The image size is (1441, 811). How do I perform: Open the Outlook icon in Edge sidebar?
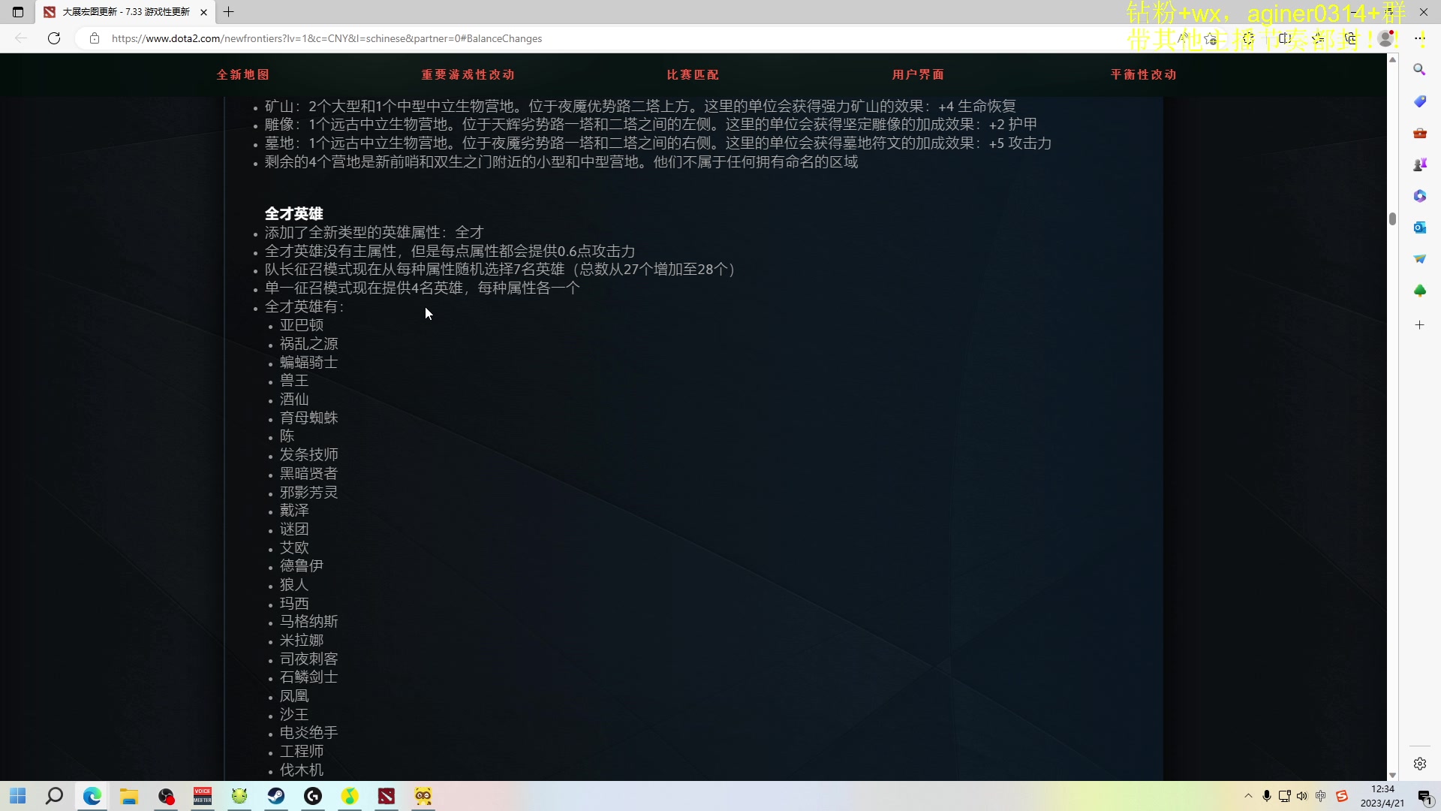click(x=1419, y=228)
